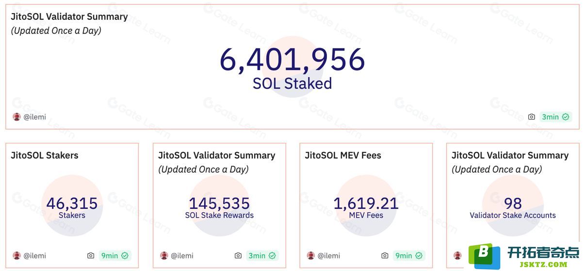Click 3min refresh badge in Stake Rewards card
Screen dimensions: 585x271
pos(262,255)
